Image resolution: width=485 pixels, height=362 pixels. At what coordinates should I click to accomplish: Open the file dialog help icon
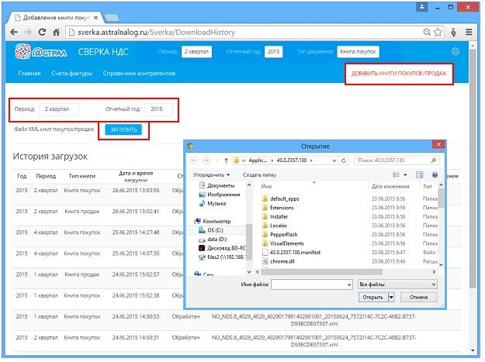pos(435,175)
